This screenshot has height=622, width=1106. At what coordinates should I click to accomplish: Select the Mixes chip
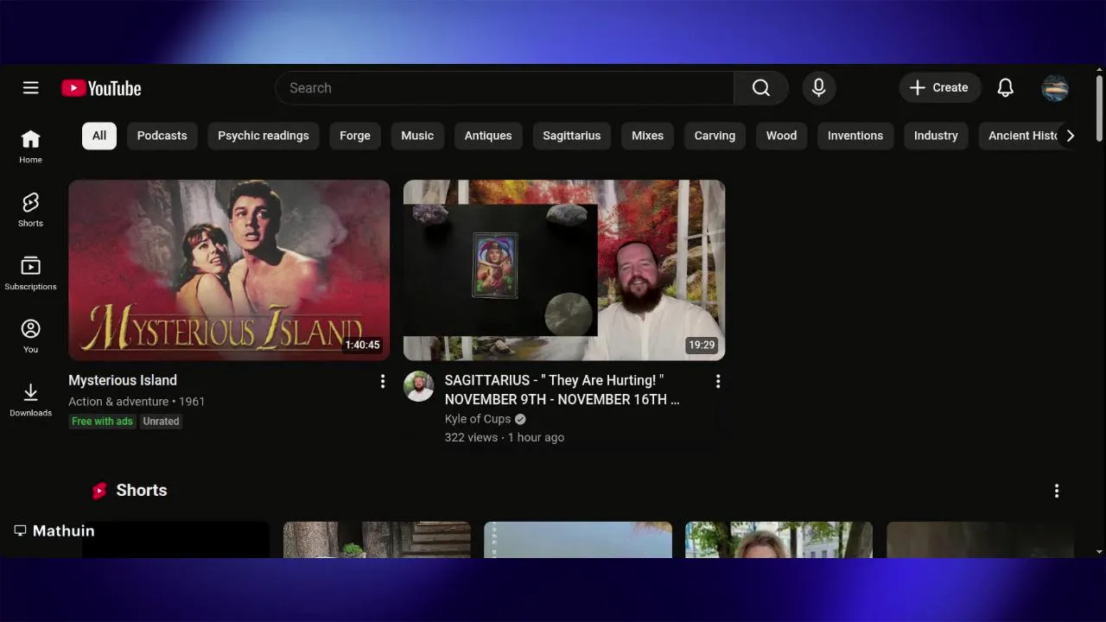pyautogui.click(x=647, y=136)
